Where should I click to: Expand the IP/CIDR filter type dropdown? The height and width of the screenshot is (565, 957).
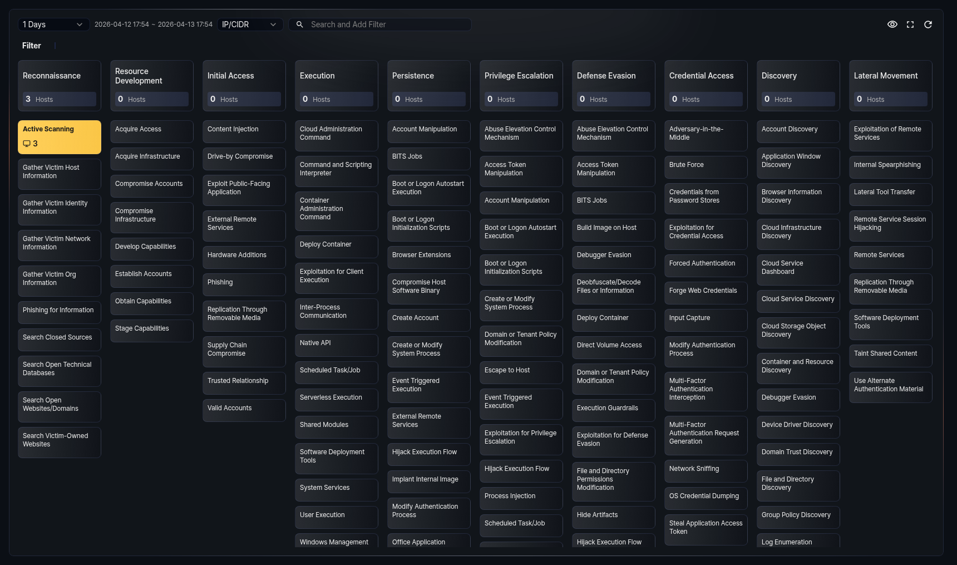pyautogui.click(x=249, y=24)
